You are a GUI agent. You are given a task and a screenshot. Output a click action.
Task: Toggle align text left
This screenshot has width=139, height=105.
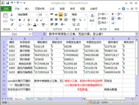(x=52, y=19)
